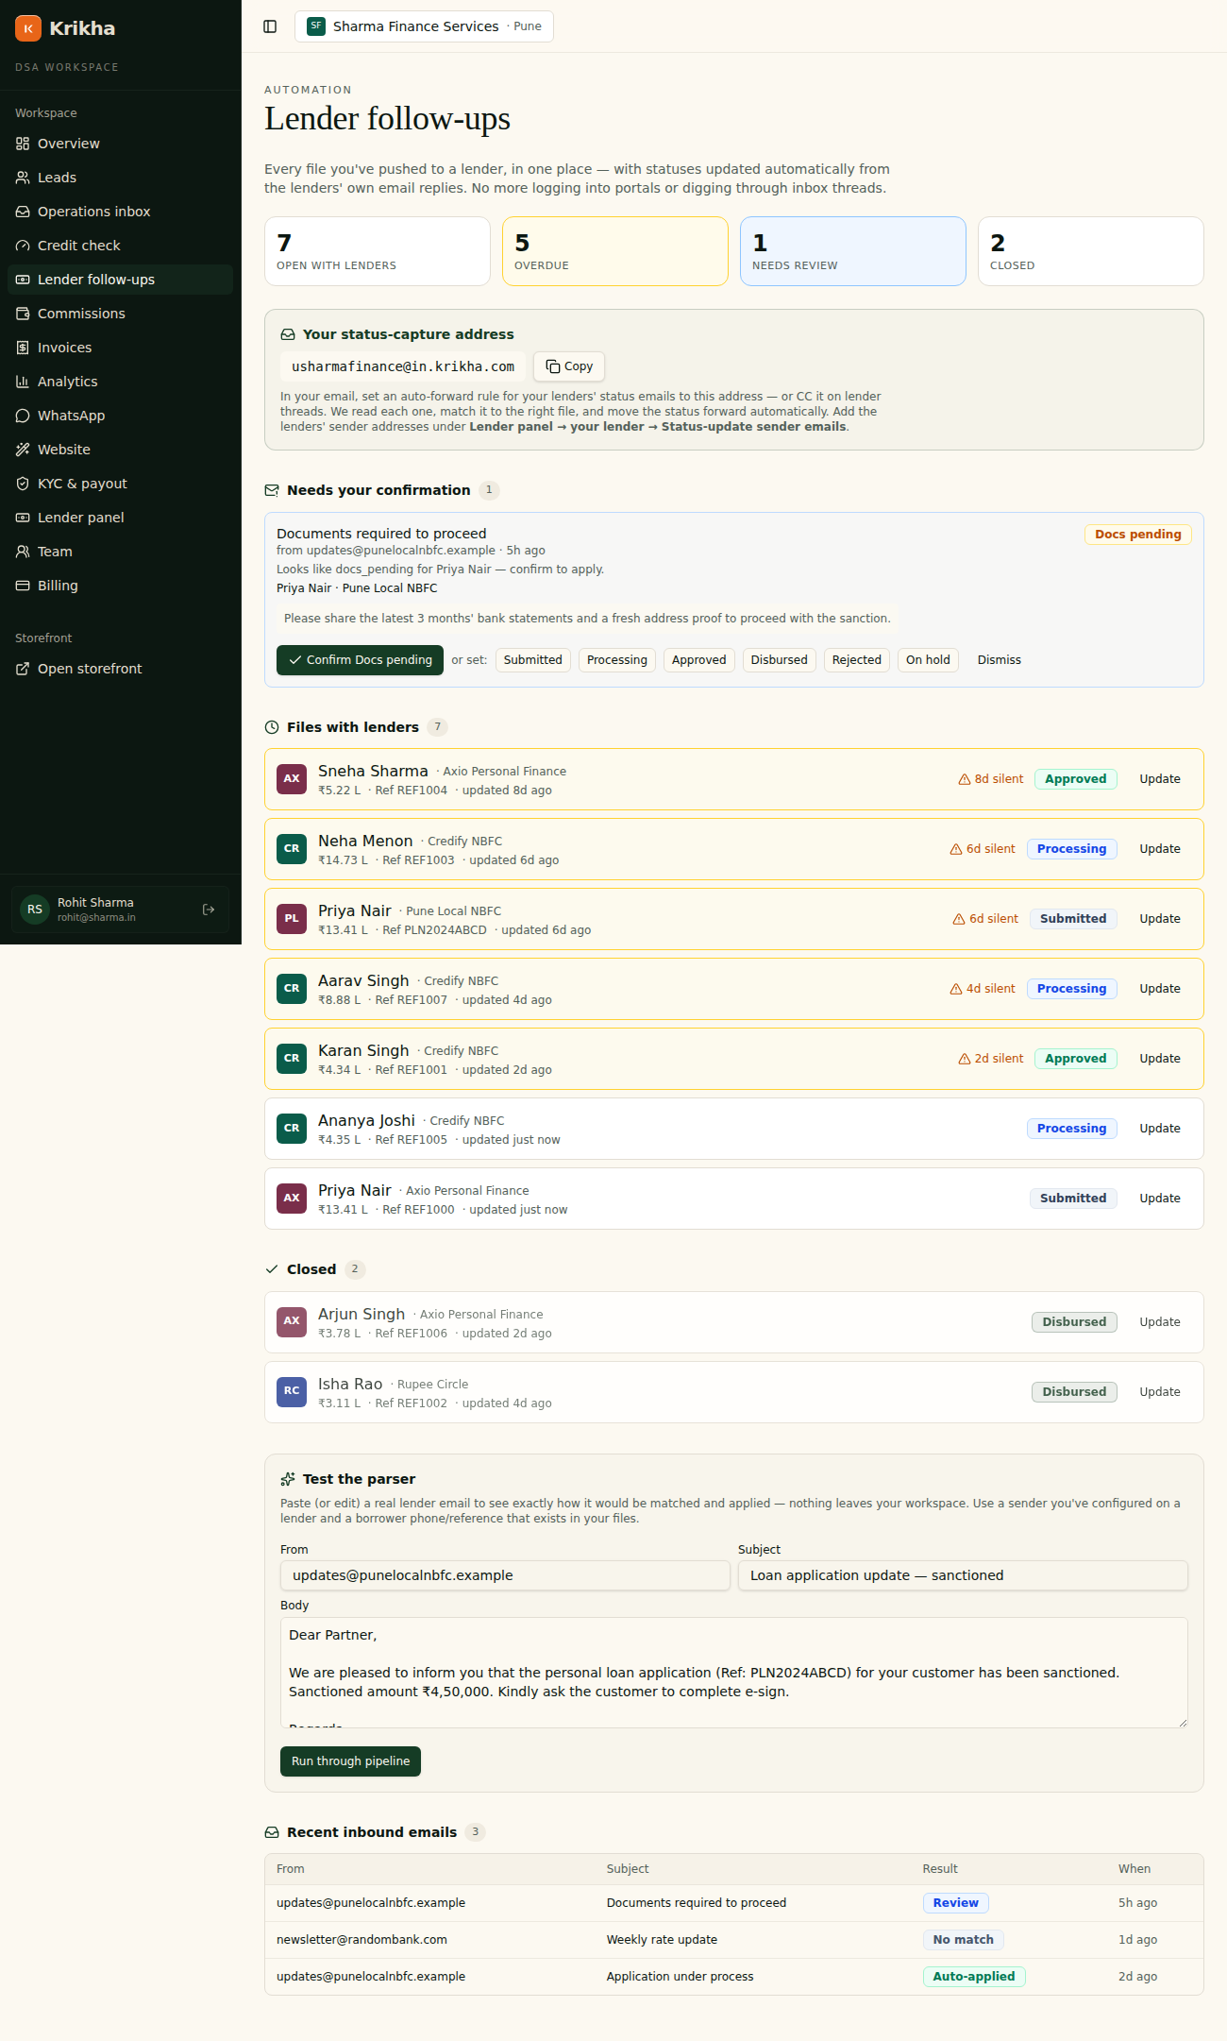Click the From field in Test the parser

(505, 1575)
